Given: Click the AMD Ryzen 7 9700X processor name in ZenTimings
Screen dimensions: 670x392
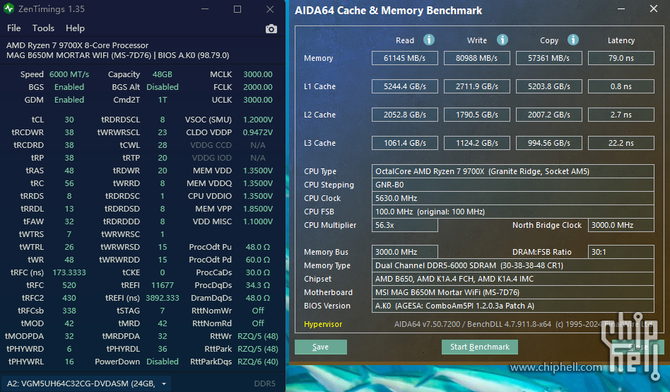Looking at the screenshot, I should pos(77,45).
